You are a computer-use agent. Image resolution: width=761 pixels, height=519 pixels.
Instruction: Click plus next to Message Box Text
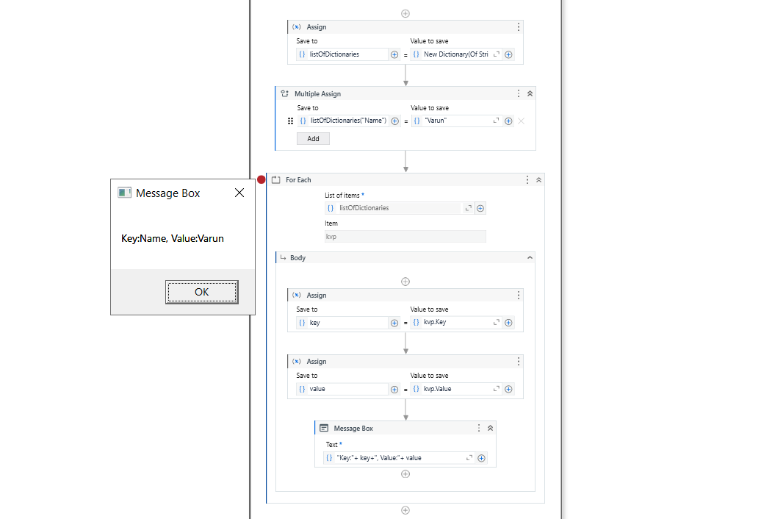tap(481, 458)
